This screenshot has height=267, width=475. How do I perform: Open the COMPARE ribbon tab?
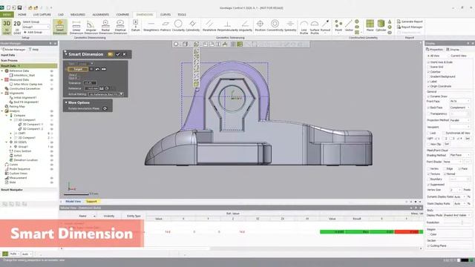click(x=122, y=15)
